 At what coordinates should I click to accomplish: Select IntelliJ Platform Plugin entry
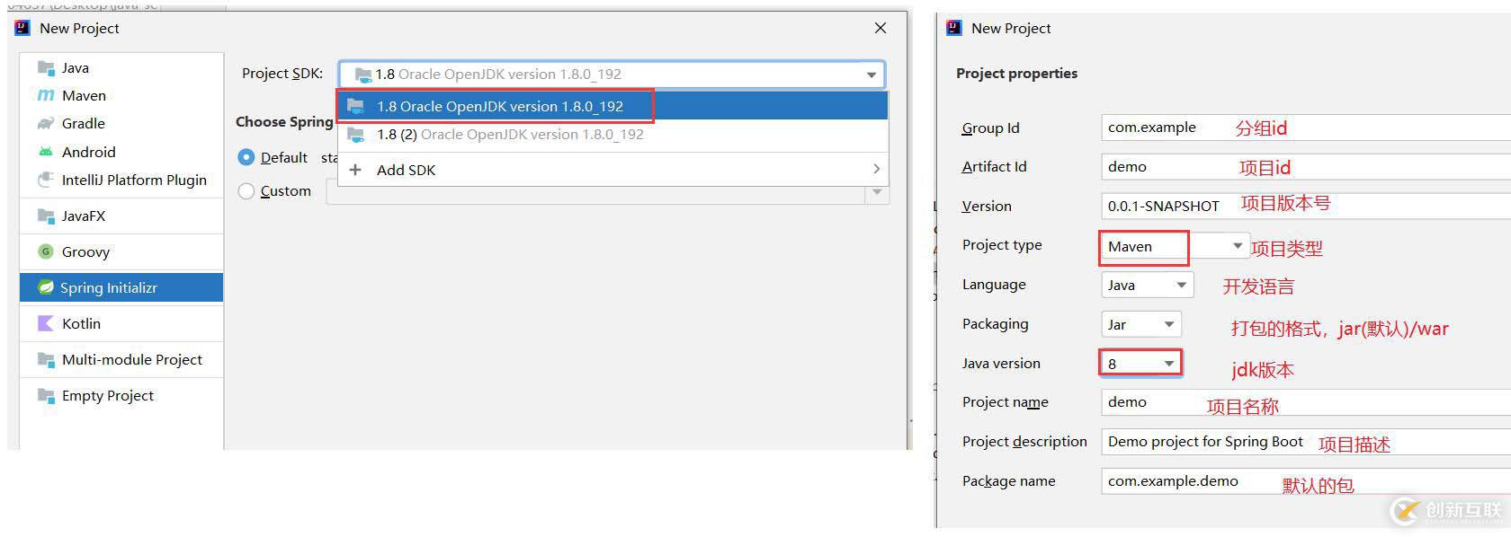[121, 180]
